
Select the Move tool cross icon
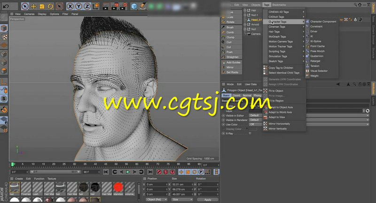pos(33,6)
